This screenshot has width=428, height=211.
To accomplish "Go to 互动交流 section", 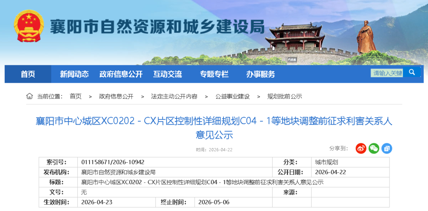I will click(x=167, y=74).
